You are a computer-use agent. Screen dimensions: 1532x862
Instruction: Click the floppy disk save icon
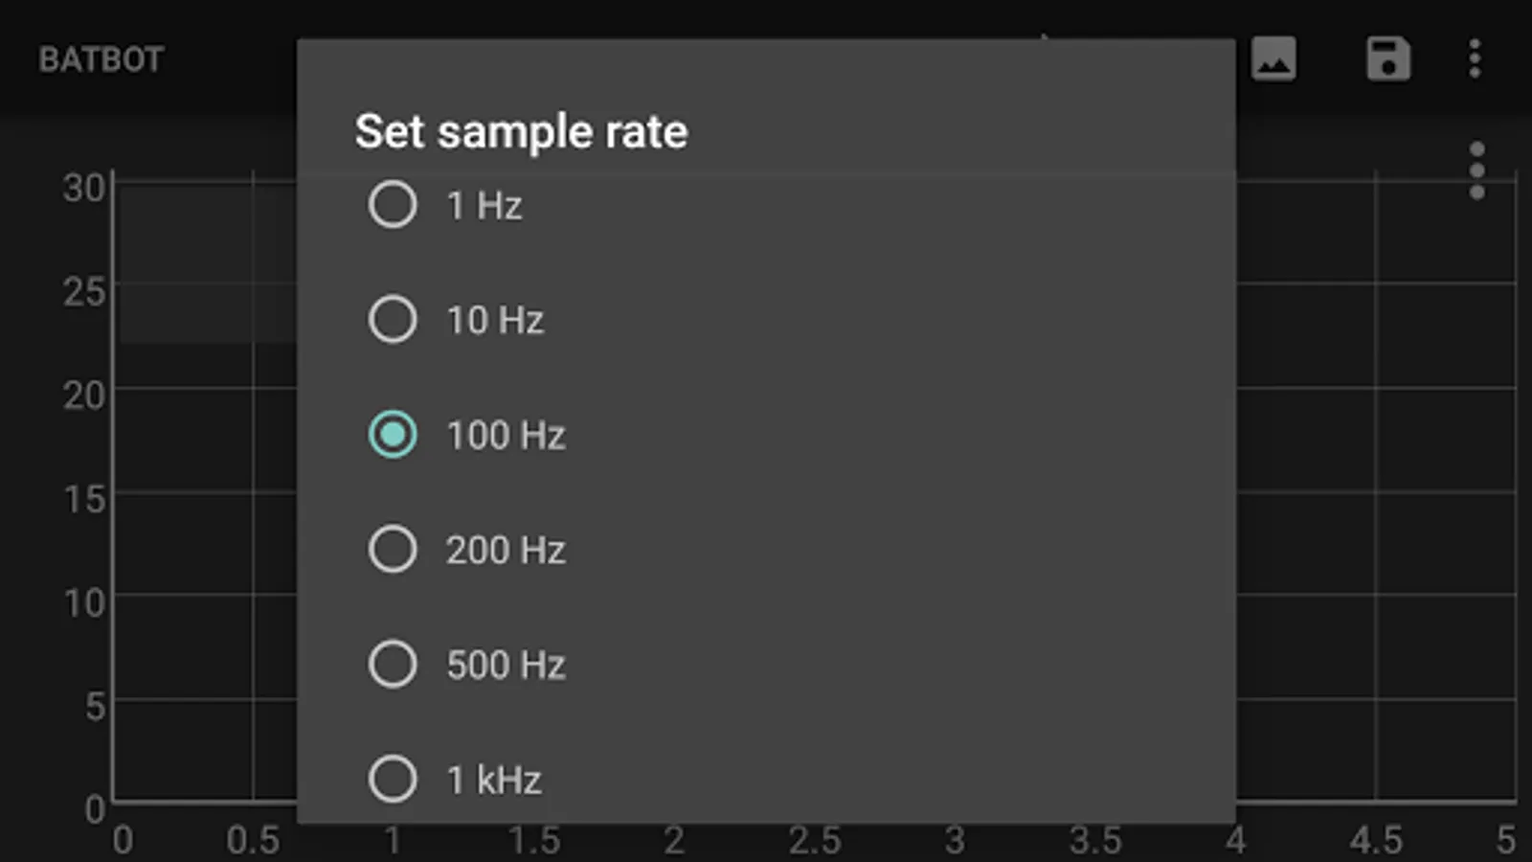coord(1387,59)
